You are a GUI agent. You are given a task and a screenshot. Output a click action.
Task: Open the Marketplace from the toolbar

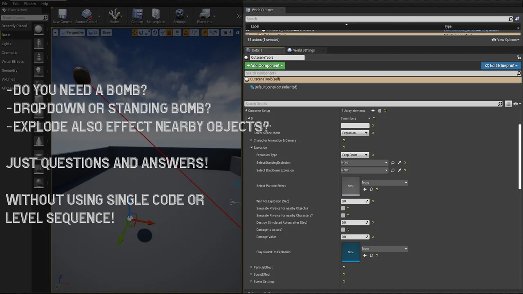click(x=156, y=16)
